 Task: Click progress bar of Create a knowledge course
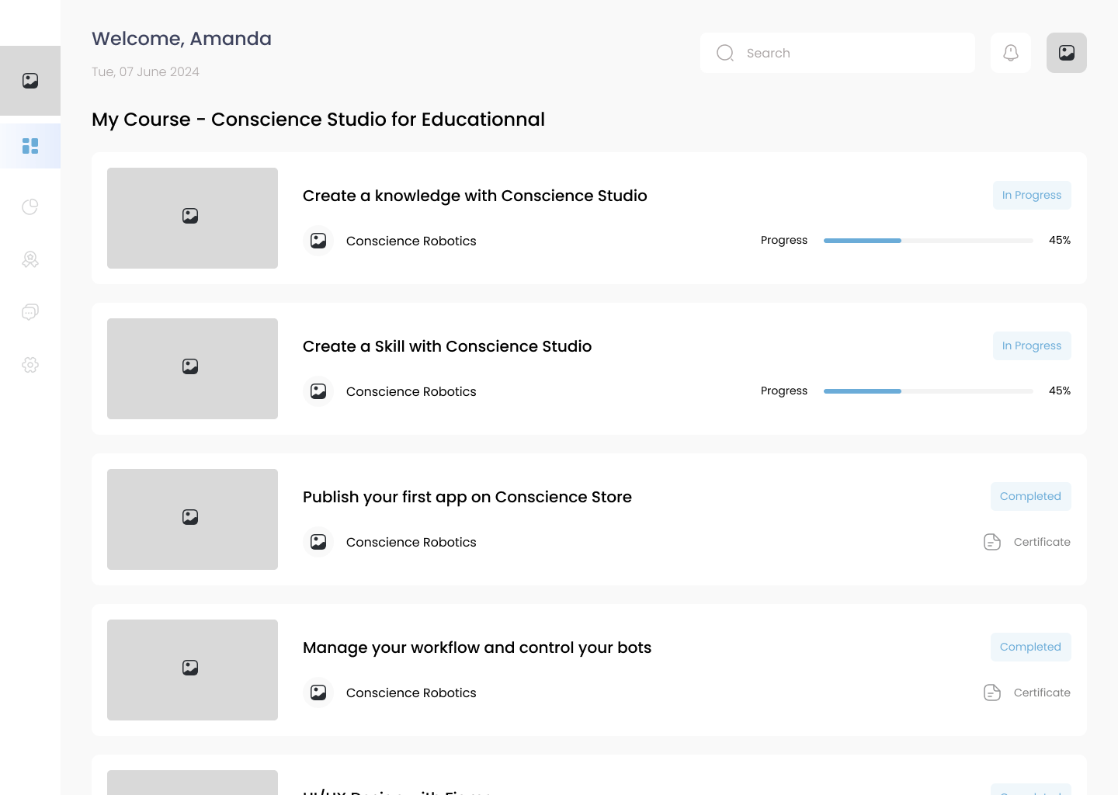coord(928,241)
